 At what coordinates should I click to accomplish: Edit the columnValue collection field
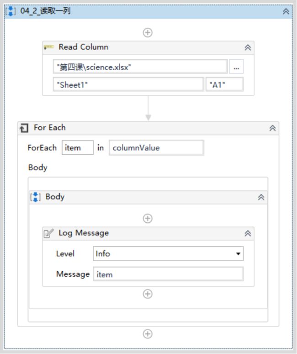pos(157,148)
